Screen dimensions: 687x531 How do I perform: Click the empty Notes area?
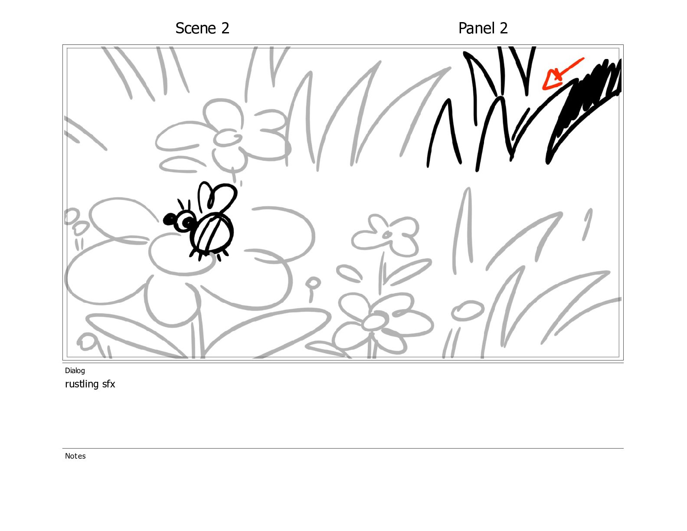[343, 490]
